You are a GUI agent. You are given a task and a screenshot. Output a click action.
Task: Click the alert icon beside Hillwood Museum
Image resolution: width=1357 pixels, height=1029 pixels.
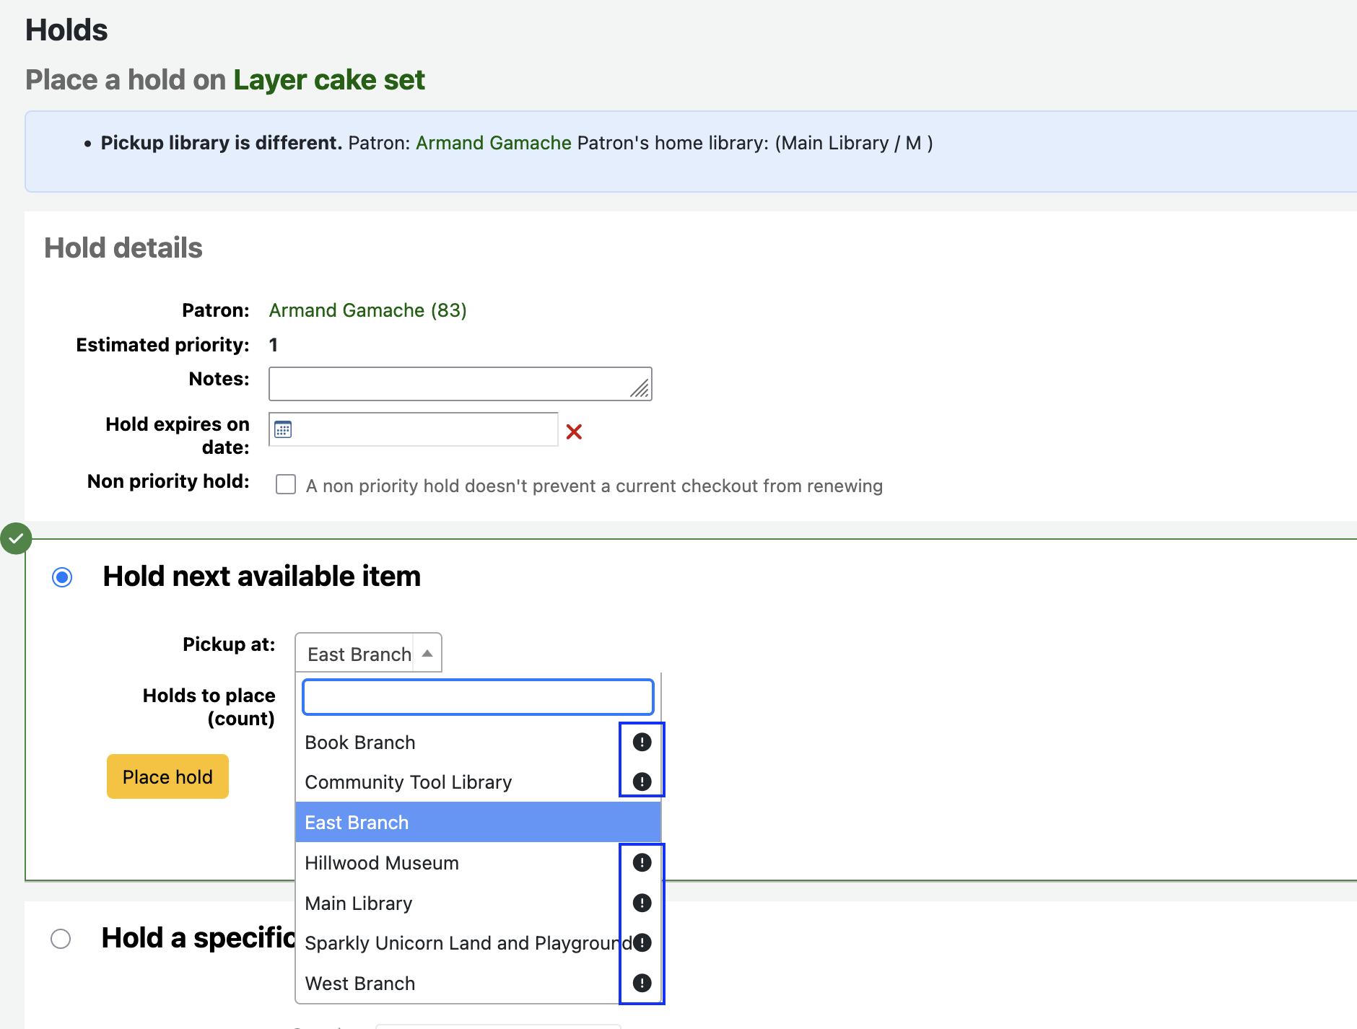(642, 862)
